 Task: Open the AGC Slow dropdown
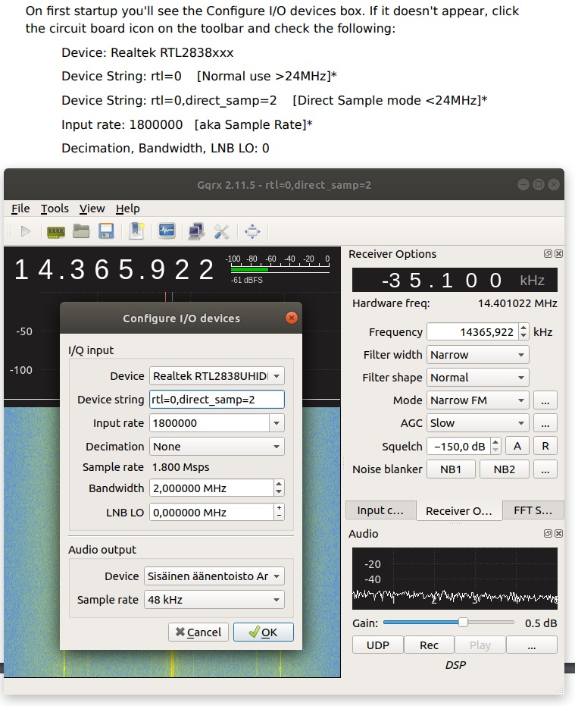click(x=478, y=423)
